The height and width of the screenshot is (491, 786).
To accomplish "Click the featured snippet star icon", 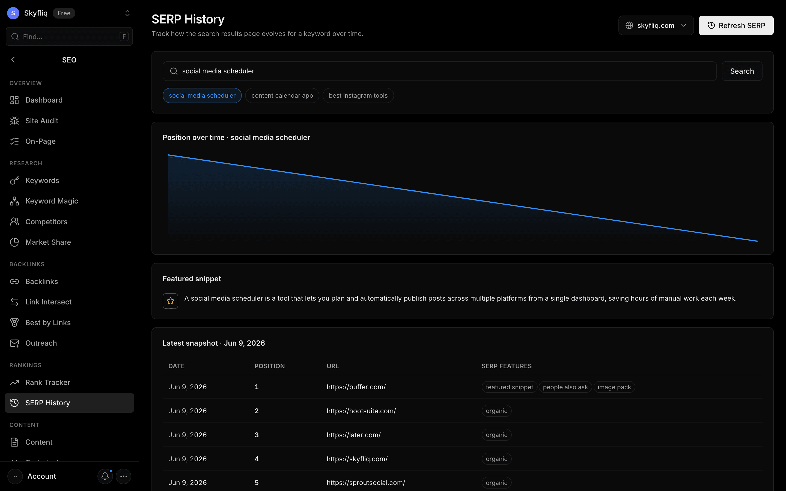I will pos(171,301).
